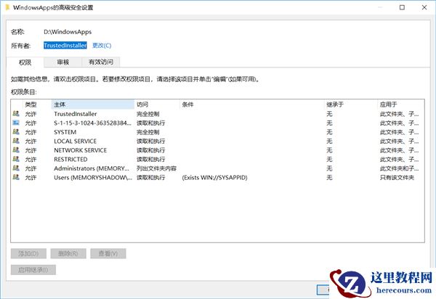The image size is (436, 299).
Task: Select the Administrators (MEMORY... entry
Action: (217, 168)
